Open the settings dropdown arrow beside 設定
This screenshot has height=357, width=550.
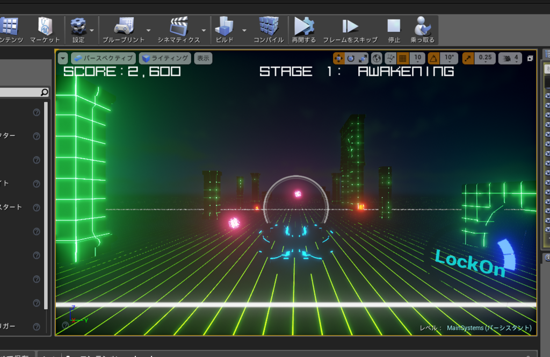coord(92,31)
